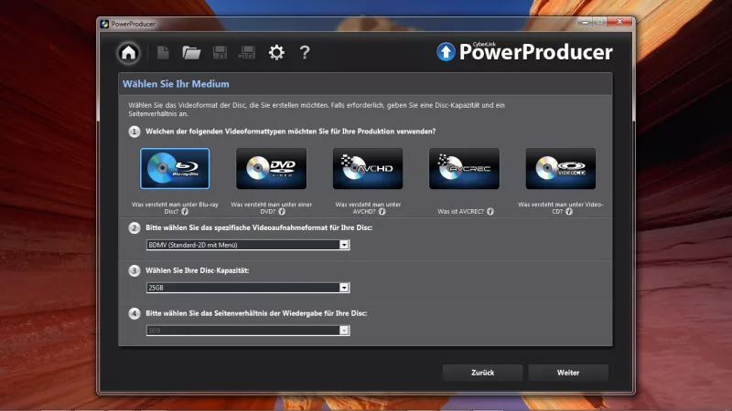This screenshot has height=411, width=732.
Task: Open 'Was ist AVCREC?' link
Action: (x=461, y=212)
